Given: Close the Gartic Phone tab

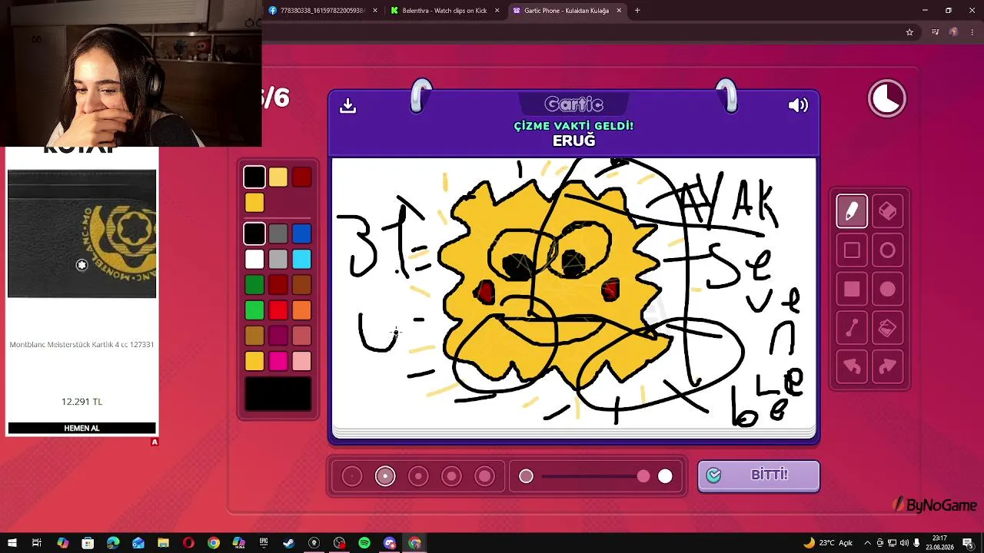Looking at the screenshot, I should click(x=619, y=11).
